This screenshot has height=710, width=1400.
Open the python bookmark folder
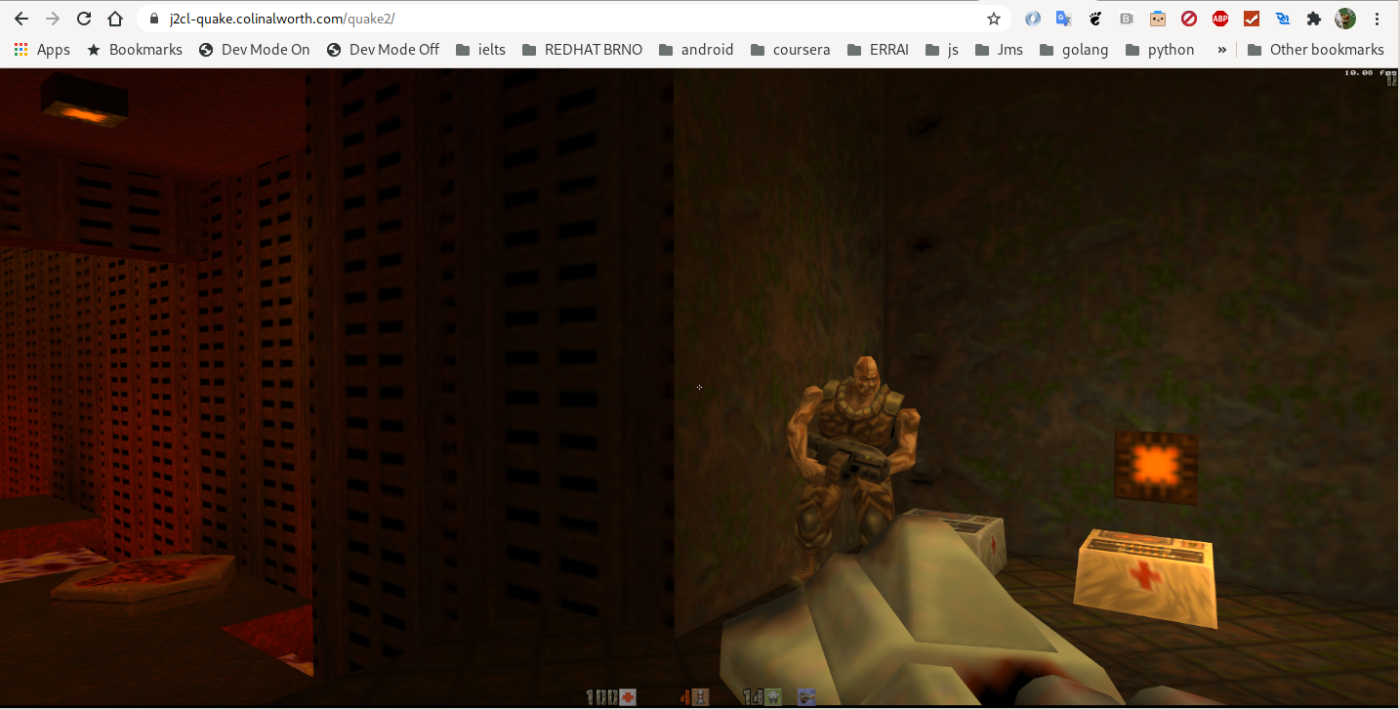(1160, 50)
